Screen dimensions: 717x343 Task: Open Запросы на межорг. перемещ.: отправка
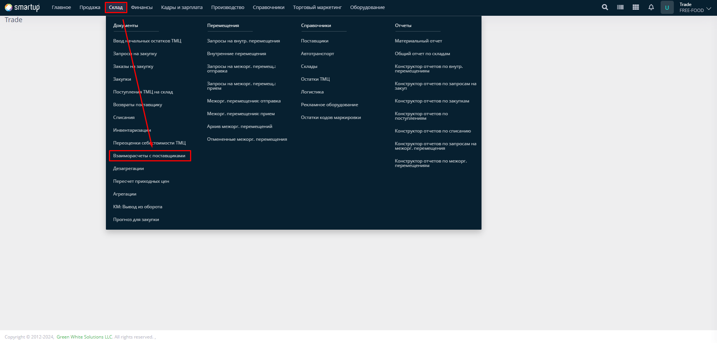pyautogui.click(x=241, y=69)
